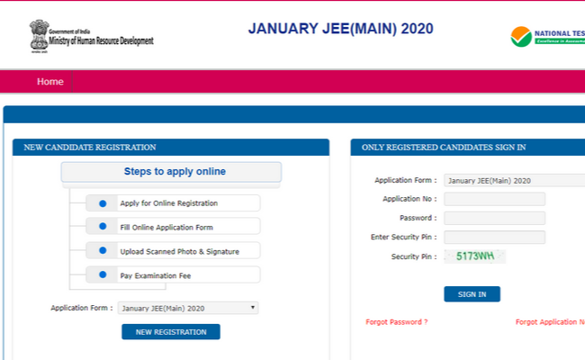Click the security pin captcha image

pos(475,256)
